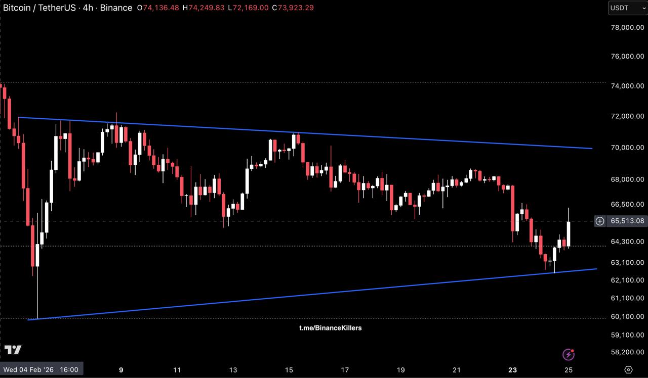Click the 78,000.00 price axis label
Viewport: 648px width, 378px height.
coord(627,28)
